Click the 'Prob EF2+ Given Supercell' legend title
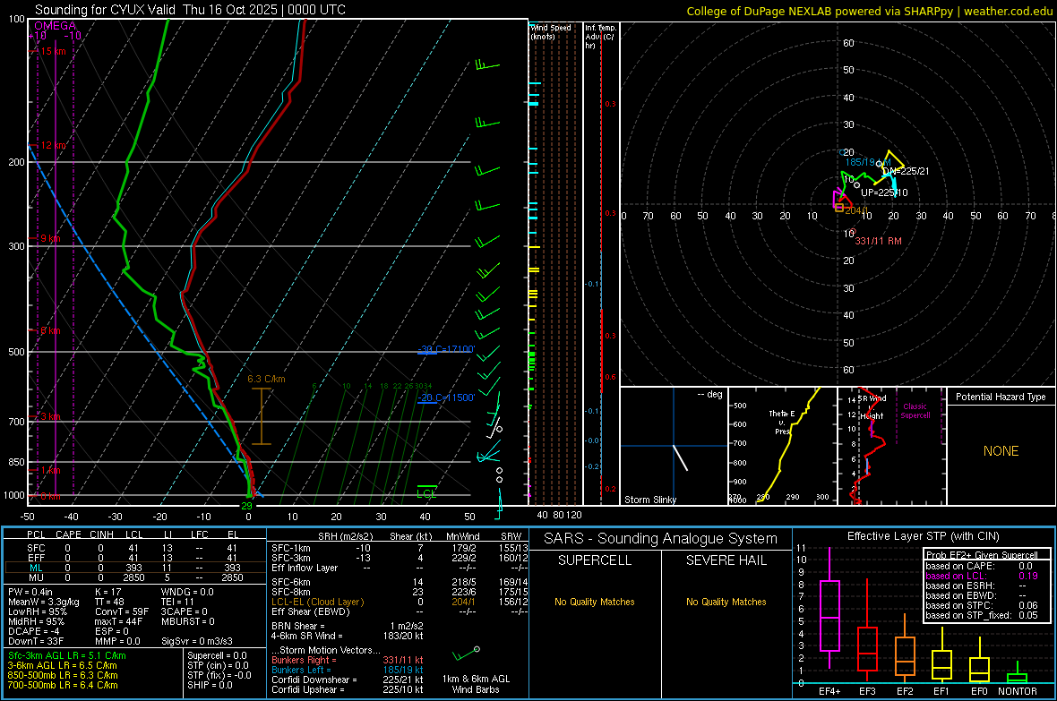Viewport: 1057px width, 701px height. (982, 555)
